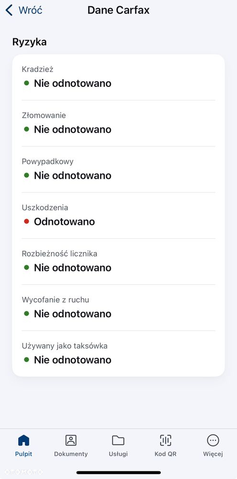Image resolution: width=237 pixels, height=479 pixels.
Task: Open the Pulpit home icon
Action: (24, 440)
